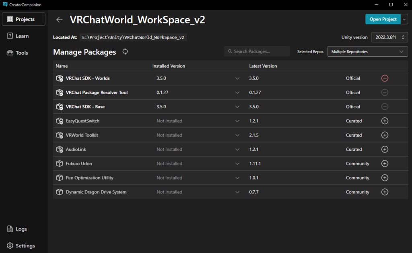The width and height of the screenshot is (412, 253).
Task: Click the latest version 1.0.1 value
Action: point(253,178)
